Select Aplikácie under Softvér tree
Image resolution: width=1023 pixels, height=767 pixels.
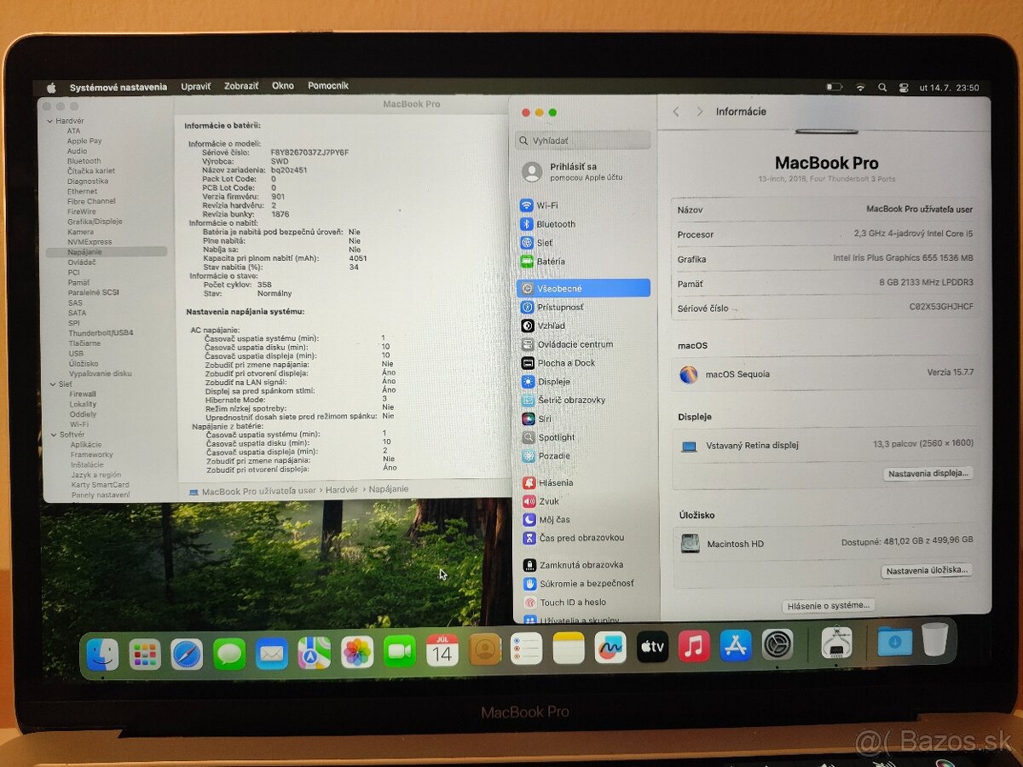click(x=85, y=445)
